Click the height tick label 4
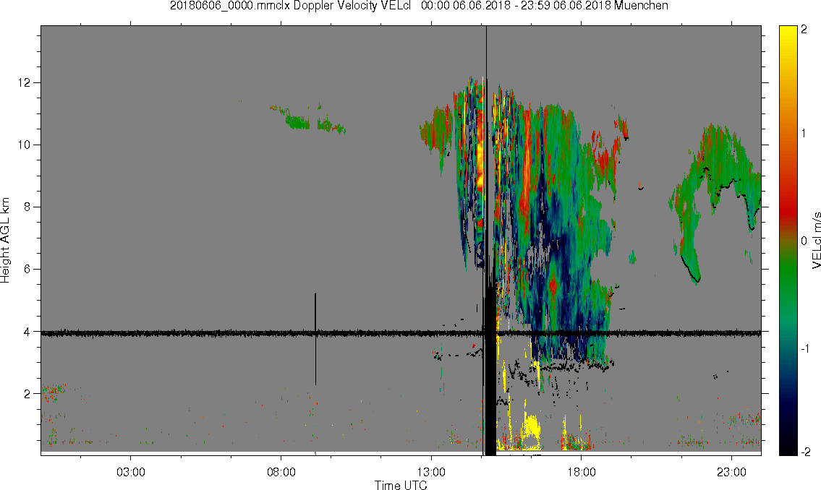This screenshot has width=821, height=490. point(27,332)
